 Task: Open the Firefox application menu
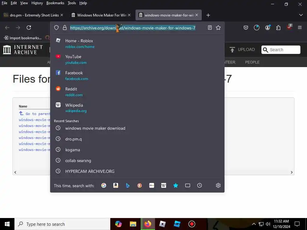tap(300, 28)
